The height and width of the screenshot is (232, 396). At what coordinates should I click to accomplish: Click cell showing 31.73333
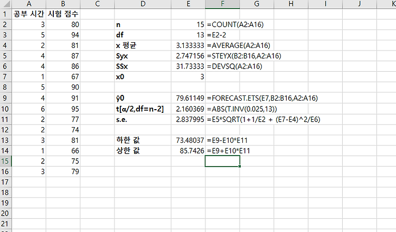click(188, 66)
